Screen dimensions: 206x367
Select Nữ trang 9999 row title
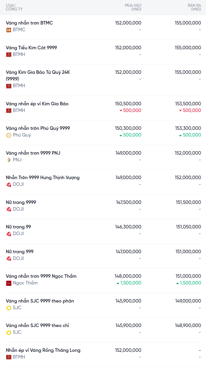pyautogui.click(x=21, y=202)
